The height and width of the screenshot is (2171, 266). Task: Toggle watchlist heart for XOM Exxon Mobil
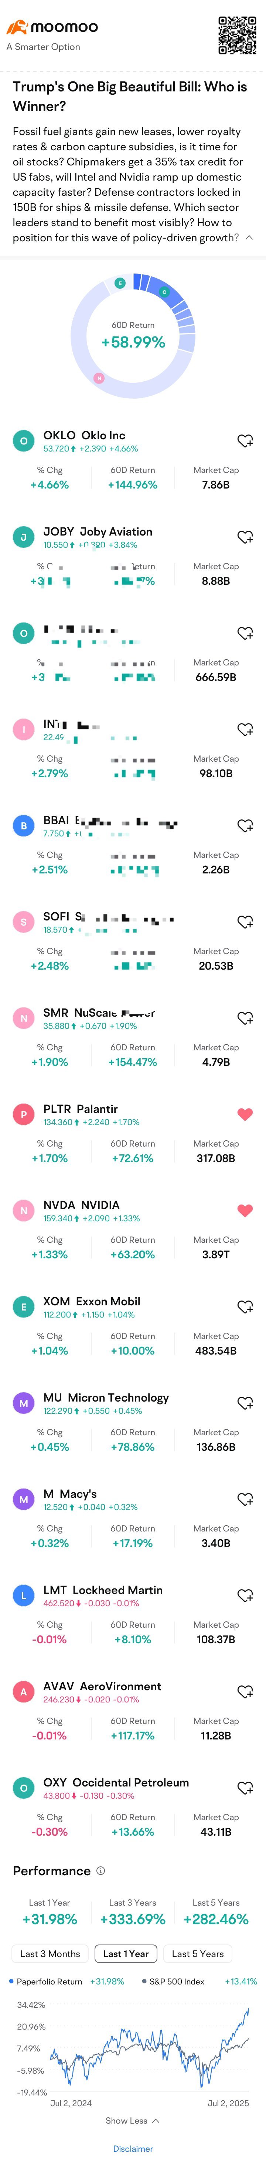coord(245,1306)
